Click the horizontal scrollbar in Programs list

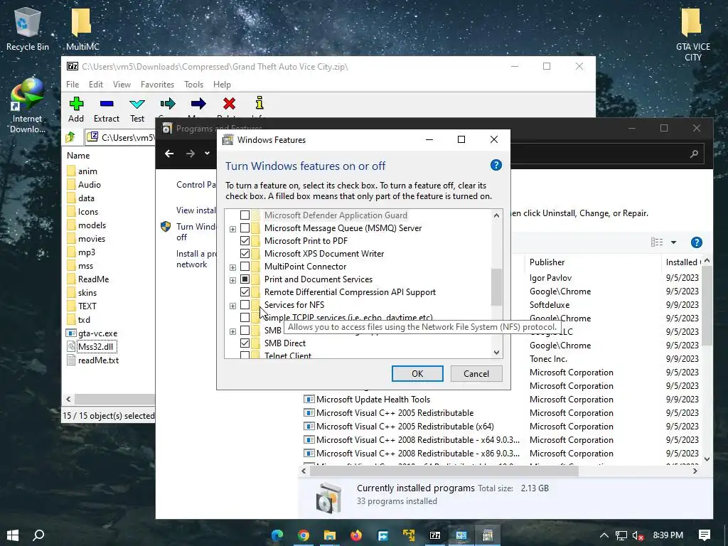coord(444,471)
